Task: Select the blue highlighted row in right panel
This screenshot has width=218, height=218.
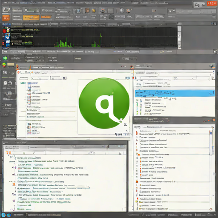Action: (175, 93)
